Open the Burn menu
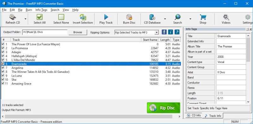253x124 pixels. pyautogui.click(x=29, y=10)
